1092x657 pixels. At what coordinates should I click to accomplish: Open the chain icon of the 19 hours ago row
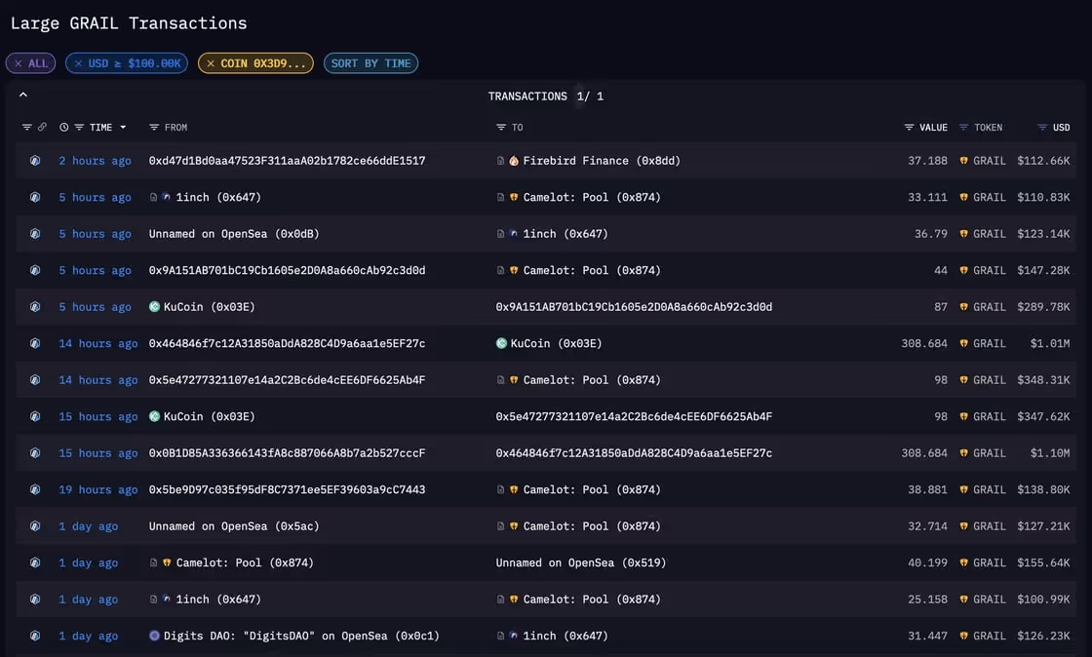(35, 489)
